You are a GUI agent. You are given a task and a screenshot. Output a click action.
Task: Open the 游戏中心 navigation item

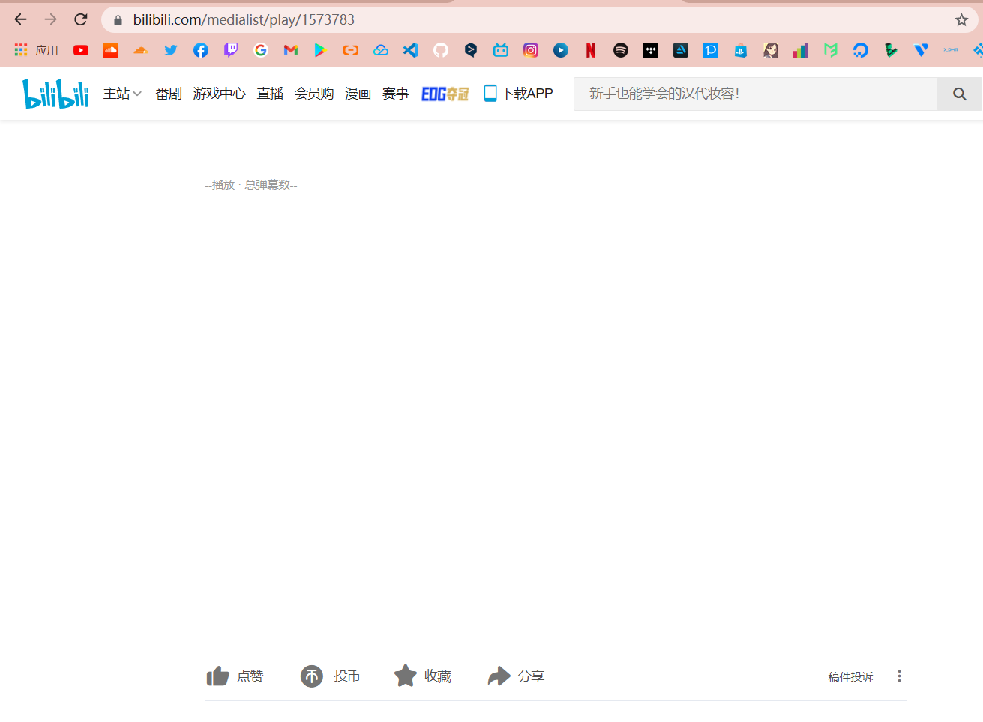click(x=219, y=94)
